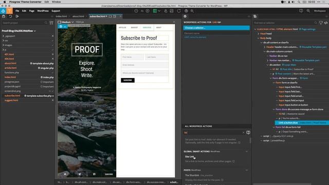Image resolution: width=329 pixels, height=185 pixels.
Task: Click the SUBSCRIBE button in page preview
Action: 127,80
